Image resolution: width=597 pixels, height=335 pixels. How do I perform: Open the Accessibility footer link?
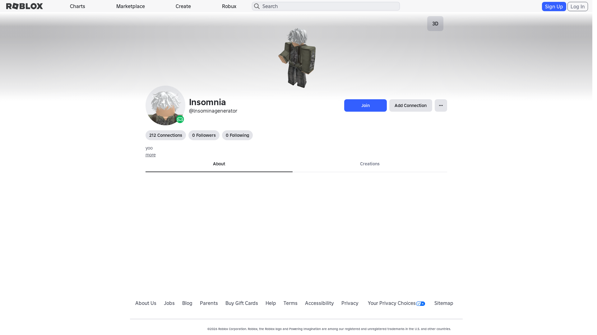pyautogui.click(x=319, y=303)
